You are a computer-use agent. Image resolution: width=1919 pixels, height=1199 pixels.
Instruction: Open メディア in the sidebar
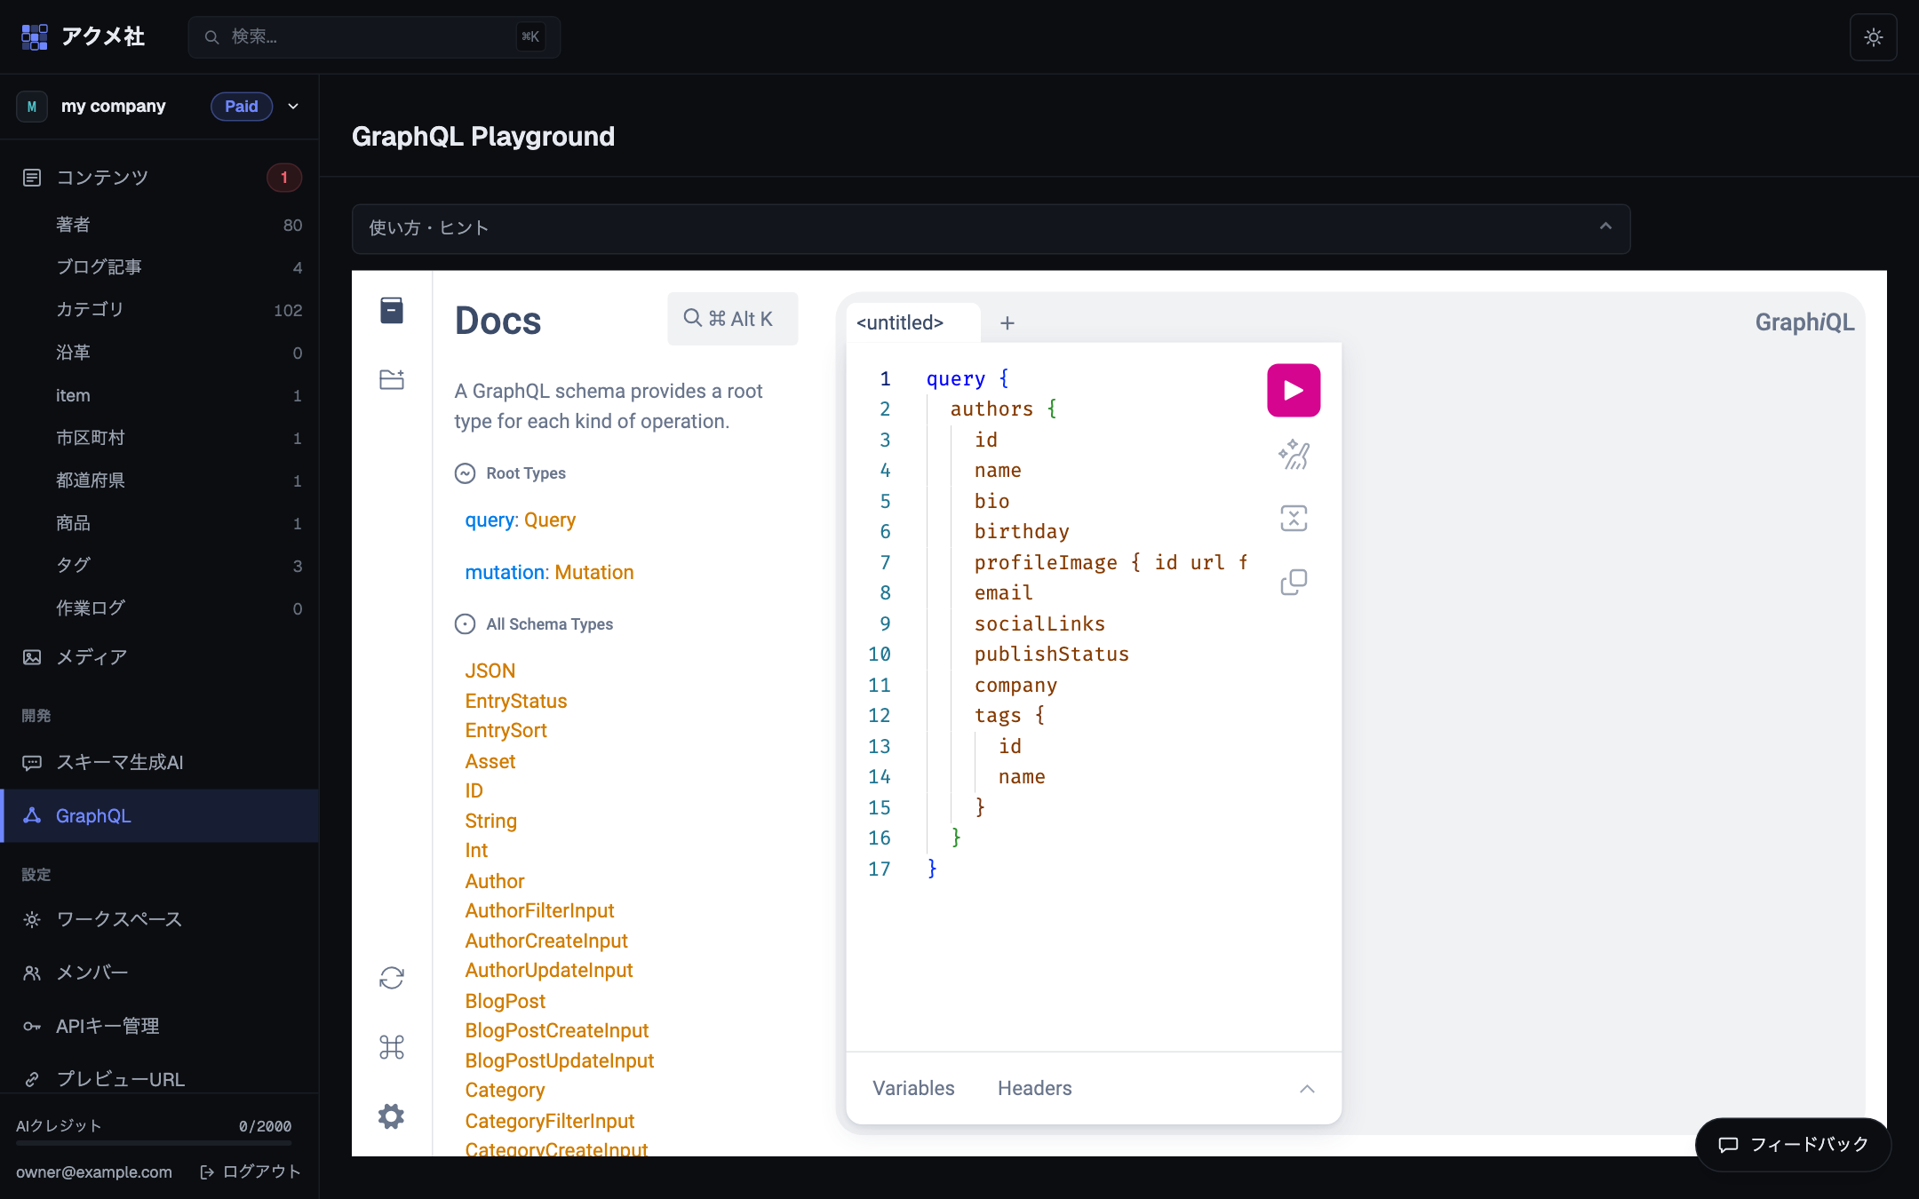[x=160, y=657]
